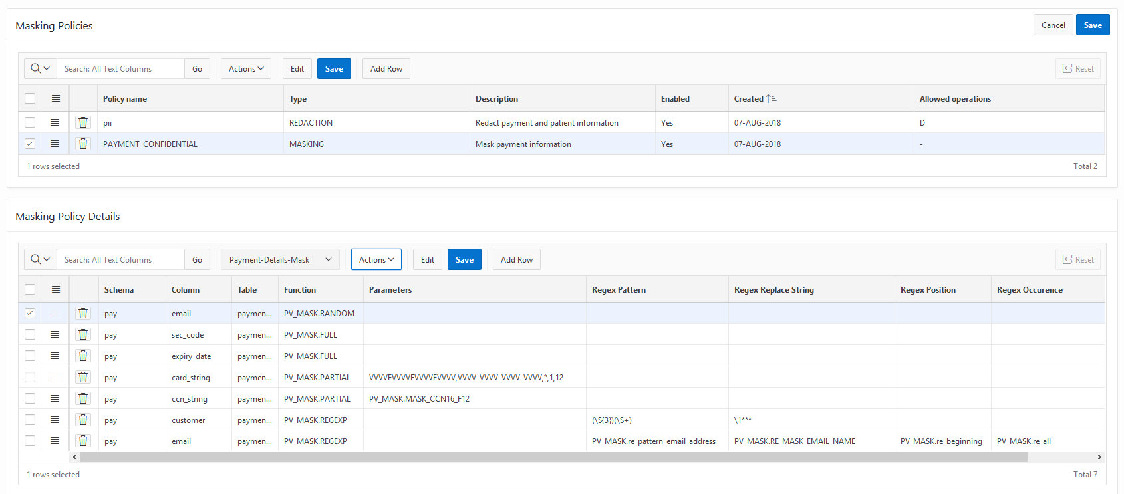Screen dimensions: 1124x494
Task: Select all rows in Masking Policies grid
Action: point(30,98)
